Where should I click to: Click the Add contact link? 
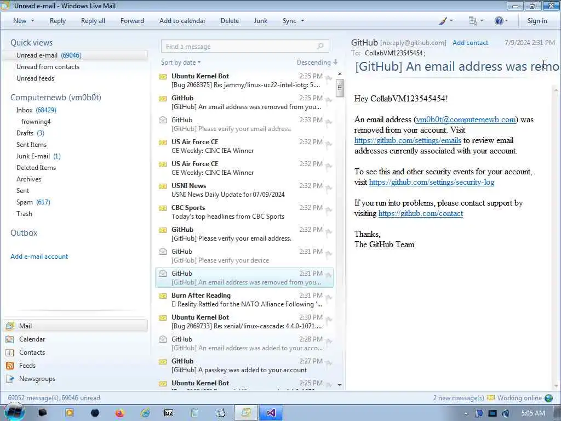click(x=470, y=43)
